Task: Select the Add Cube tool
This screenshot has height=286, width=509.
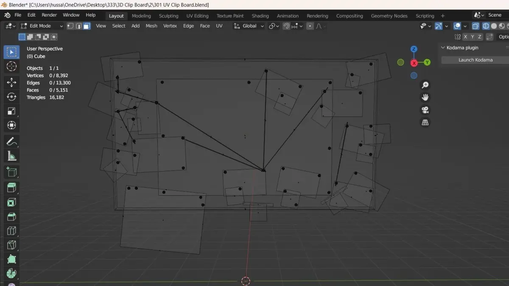Action: (11, 172)
